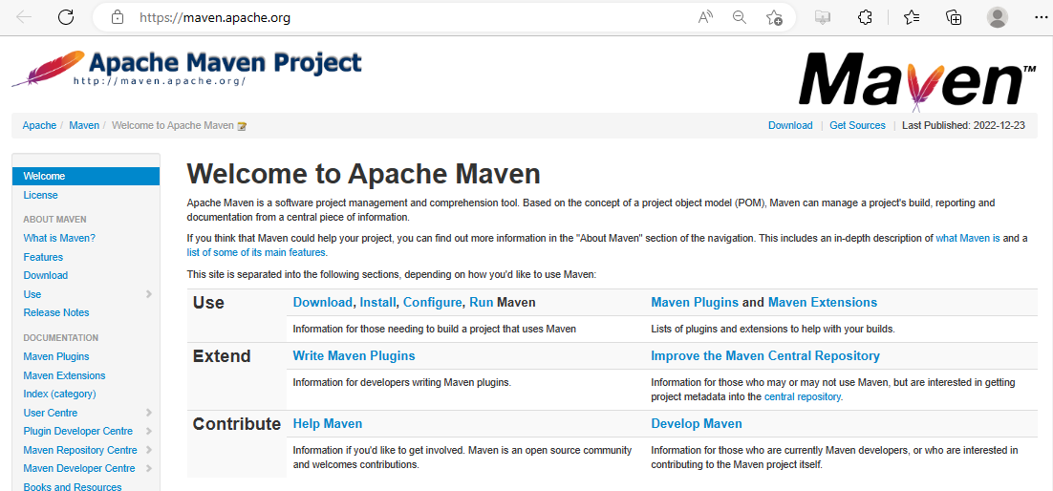
Task: Open Write Maven Plugins link
Action: pyautogui.click(x=354, y=356)
